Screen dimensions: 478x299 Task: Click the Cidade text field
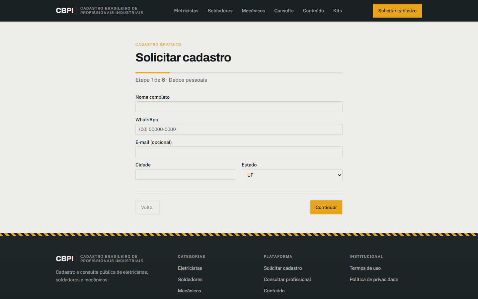point(186,174)
